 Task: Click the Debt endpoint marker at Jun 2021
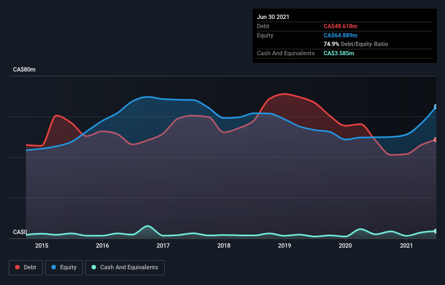436,140
